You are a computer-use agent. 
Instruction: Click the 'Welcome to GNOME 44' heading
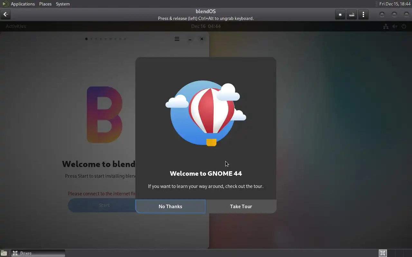(x=206, y=173)
